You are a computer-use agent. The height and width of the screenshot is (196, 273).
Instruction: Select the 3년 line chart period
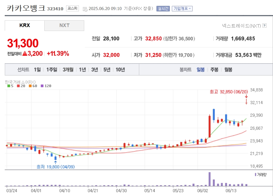click(95, 70)
